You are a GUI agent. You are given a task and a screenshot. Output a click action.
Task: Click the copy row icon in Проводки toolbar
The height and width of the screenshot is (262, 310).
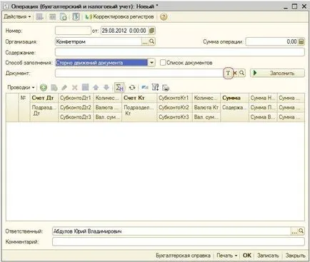coord(54,88)
